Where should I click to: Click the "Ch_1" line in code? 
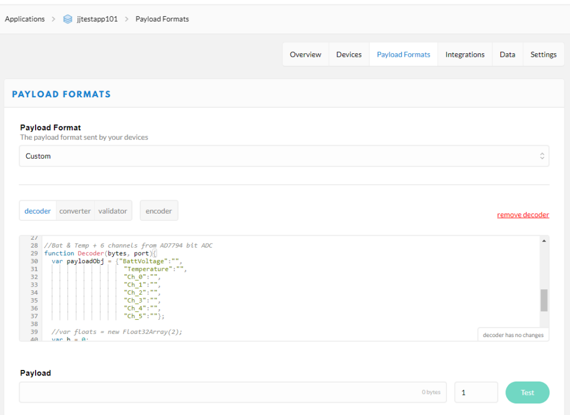tap(142, 285)
